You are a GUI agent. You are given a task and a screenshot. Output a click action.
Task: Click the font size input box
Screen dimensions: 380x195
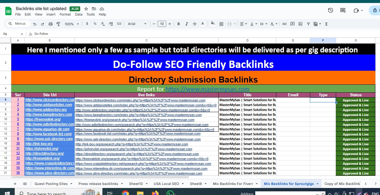pos(162,24)
